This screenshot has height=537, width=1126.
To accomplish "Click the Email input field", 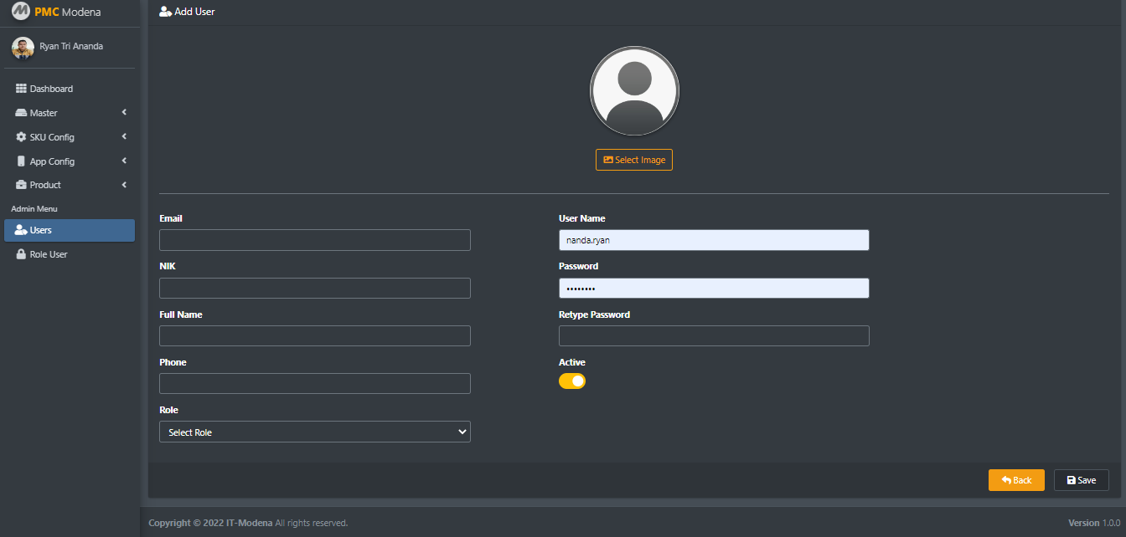I will coord(314,240).
